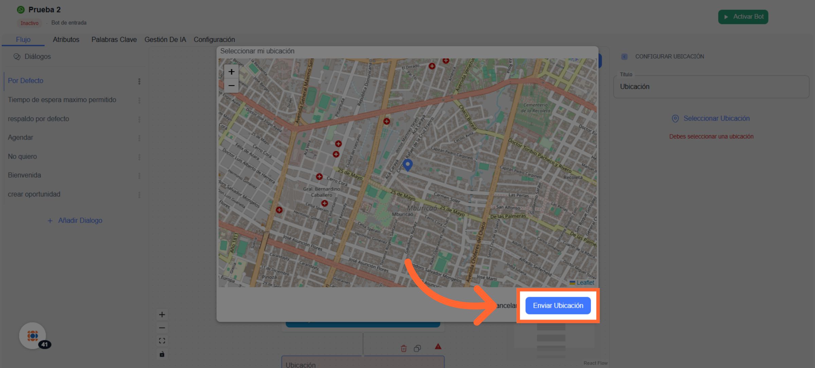Viewport: 815px width, 368px height.
Task: Click back arrow beside Configurar Ubicación
Action: click(624, 57)
